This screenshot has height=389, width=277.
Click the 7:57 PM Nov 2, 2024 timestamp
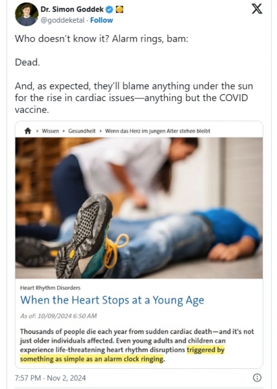coord(51,378)
